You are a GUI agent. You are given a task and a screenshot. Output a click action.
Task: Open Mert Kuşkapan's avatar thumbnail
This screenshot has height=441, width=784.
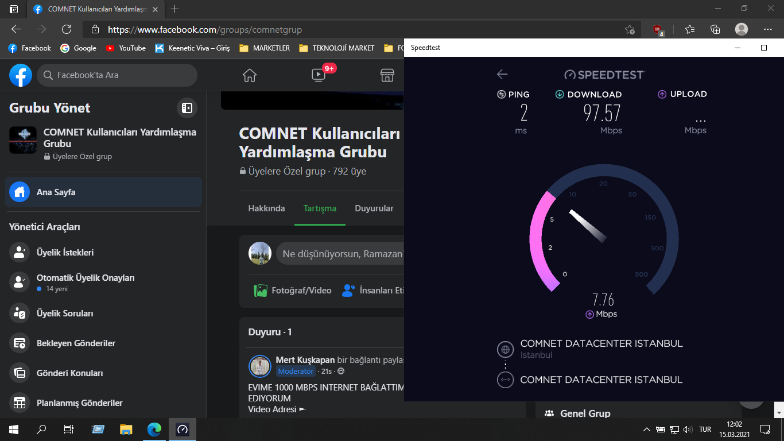pyautogui.click(x=260, y=366)
